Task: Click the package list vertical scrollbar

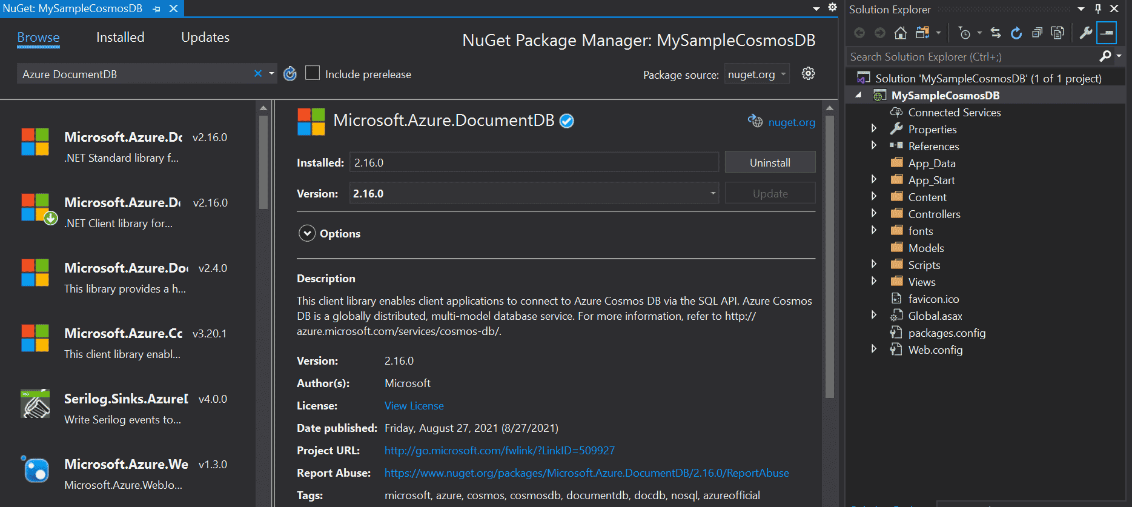Action: pos(263,162)
